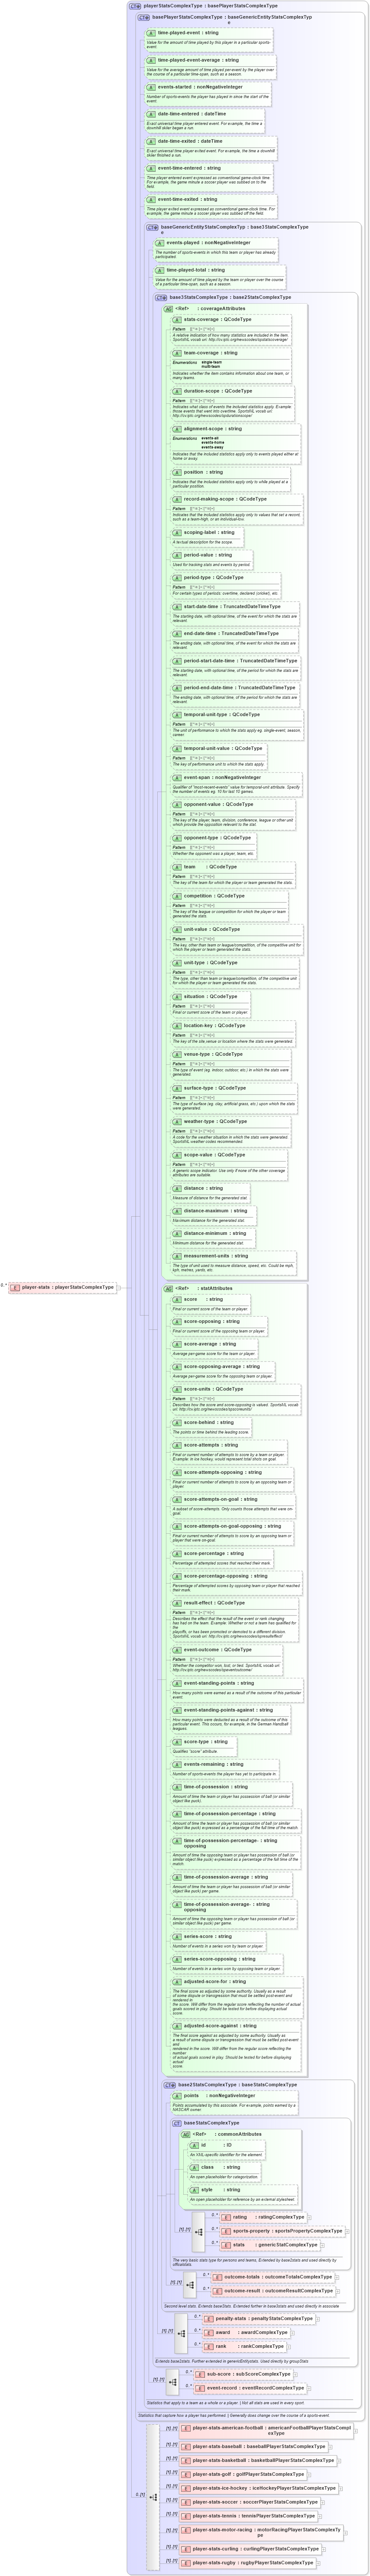Click the attribute badge for time-played-event
370x2576 pixels.
152,33
